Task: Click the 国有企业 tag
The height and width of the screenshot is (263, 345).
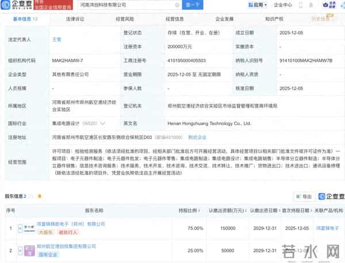Action: pyautogui.click(x=48, y=255)
